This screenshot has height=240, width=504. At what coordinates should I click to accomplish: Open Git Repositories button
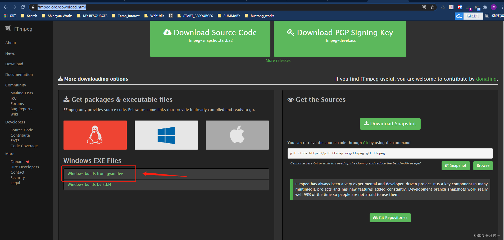(390, 218)
